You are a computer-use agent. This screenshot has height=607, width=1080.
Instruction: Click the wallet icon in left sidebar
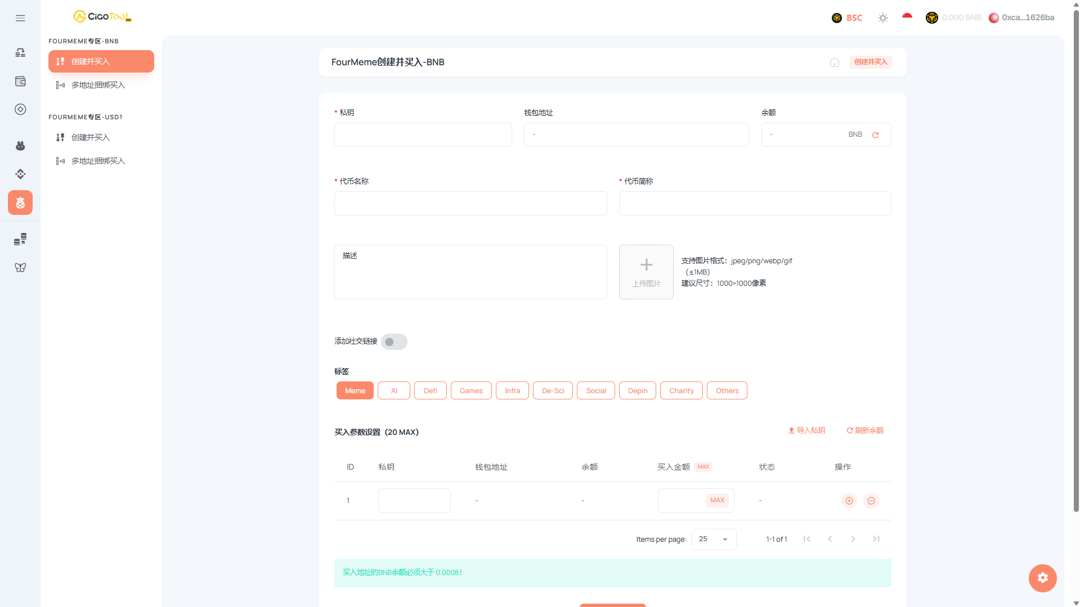(20, 82)
